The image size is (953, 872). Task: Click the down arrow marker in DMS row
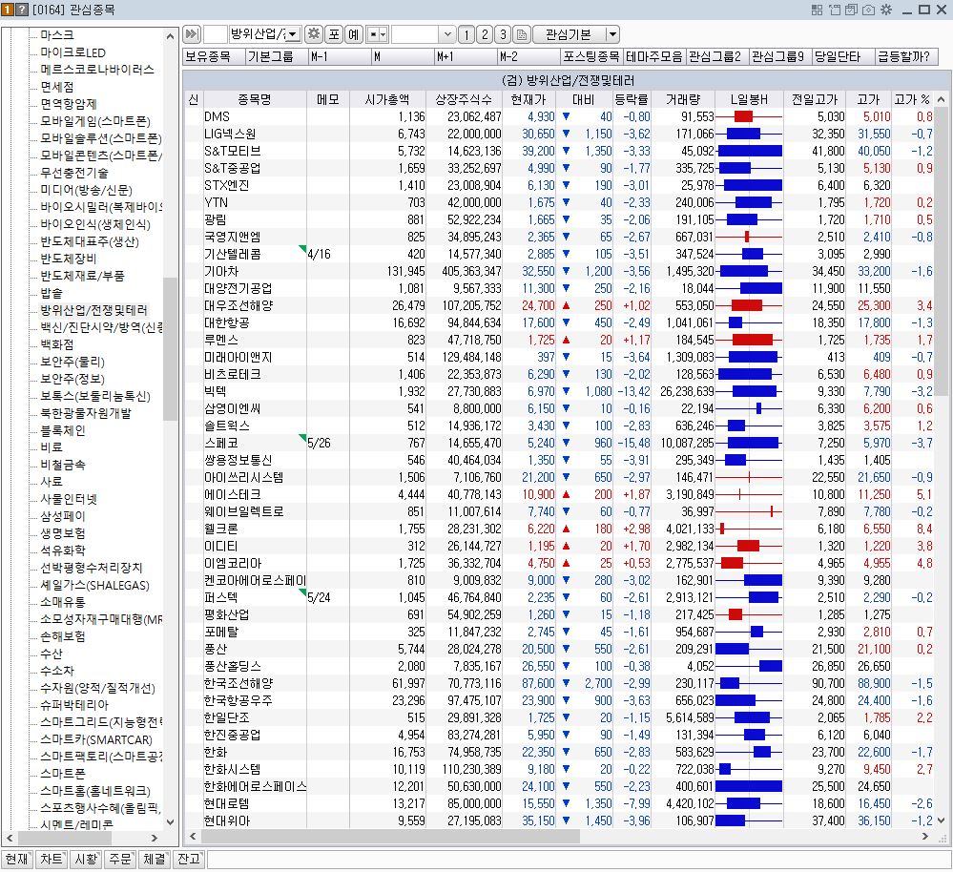pos(566,116)
